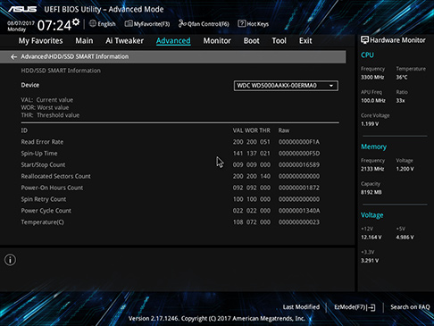
Task: Click the Hot Keys question mark icon
Action: (242, 23)
